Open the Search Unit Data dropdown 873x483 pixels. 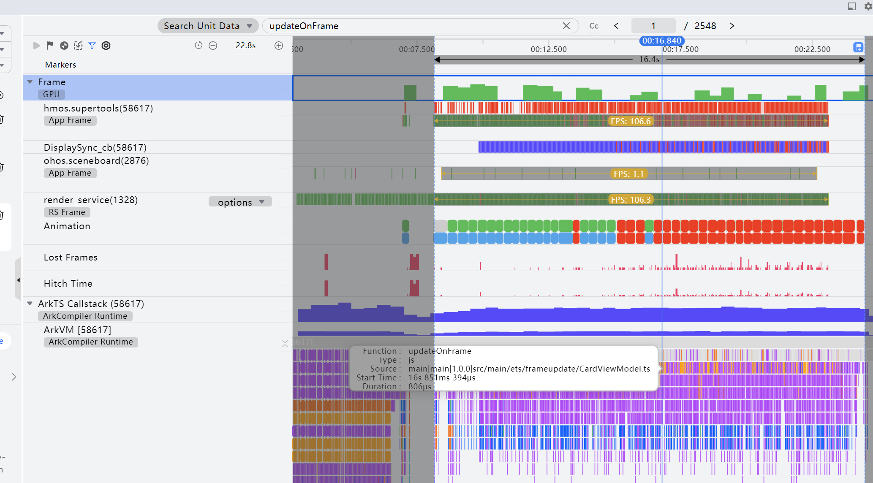click(x=208, y=26)
